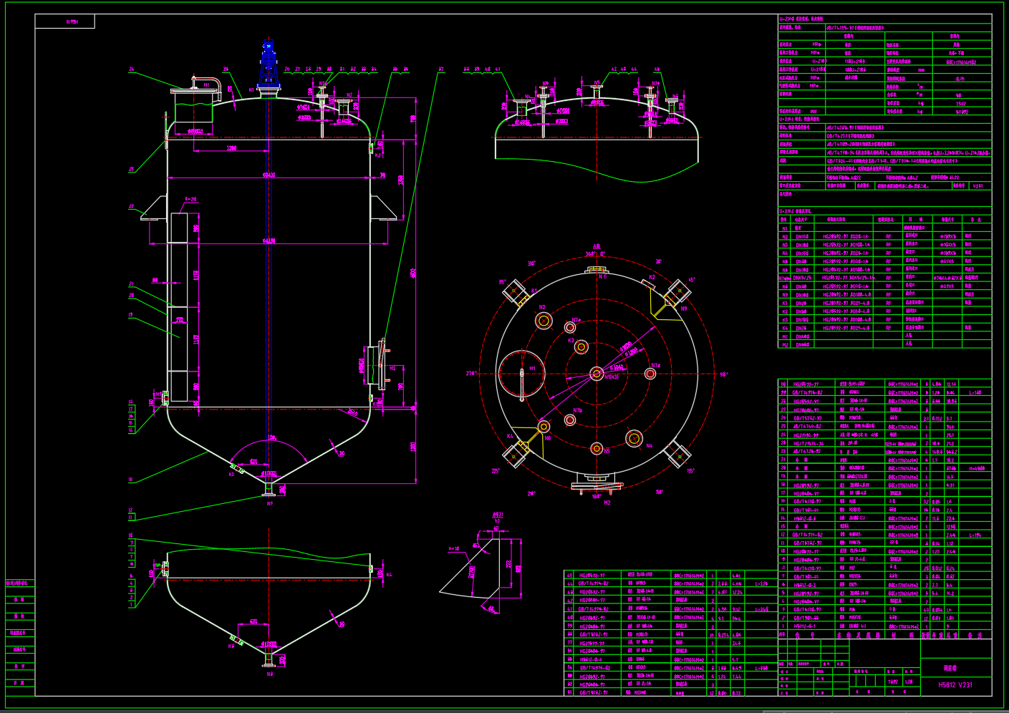Select the blue agitator motor atop the tank
Screen dimensions: 1009x713
(x=269, y=63)
